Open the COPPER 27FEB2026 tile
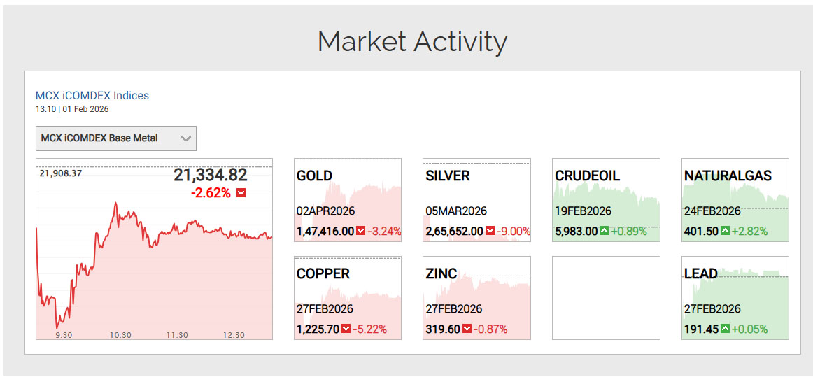The image size is (813, 377). pyautogui.click(x=348, y=297)
